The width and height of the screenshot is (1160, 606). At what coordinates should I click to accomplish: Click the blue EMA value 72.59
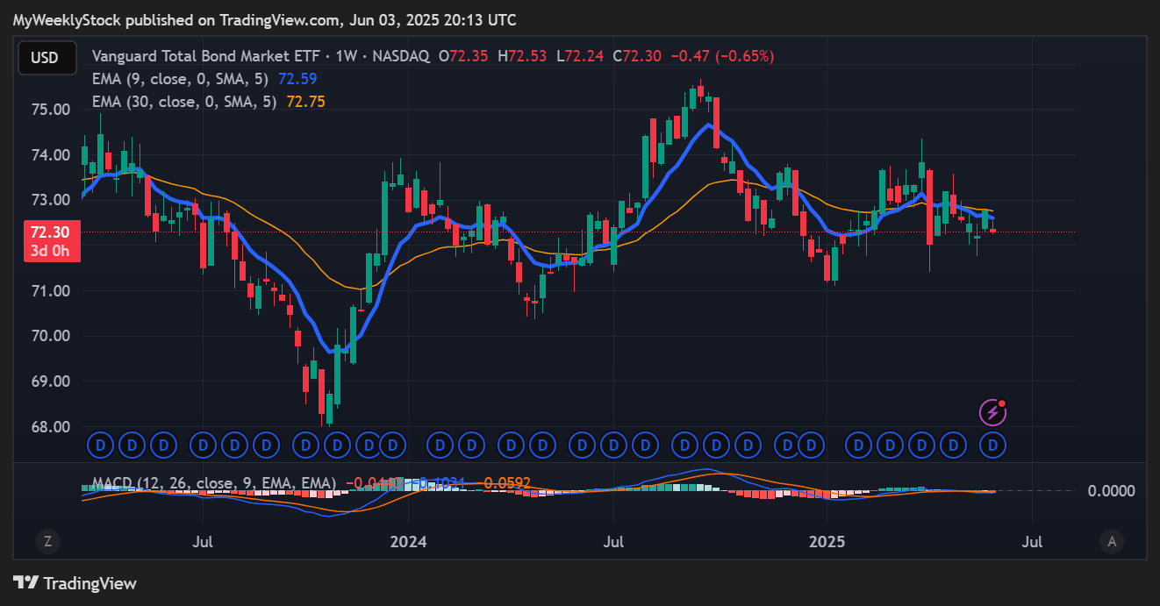click(297, 79)
